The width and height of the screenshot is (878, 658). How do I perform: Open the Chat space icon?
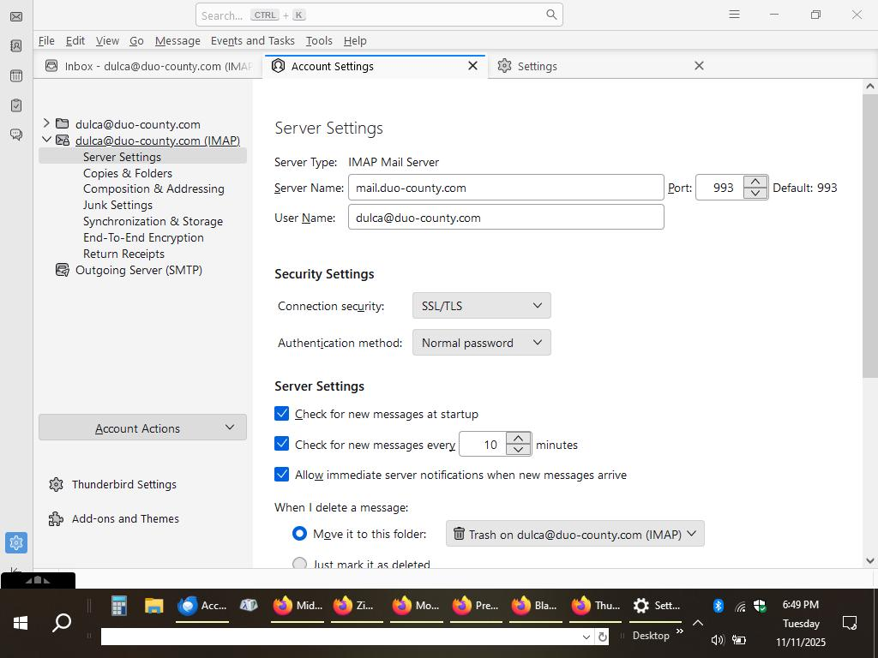[16, 135]
